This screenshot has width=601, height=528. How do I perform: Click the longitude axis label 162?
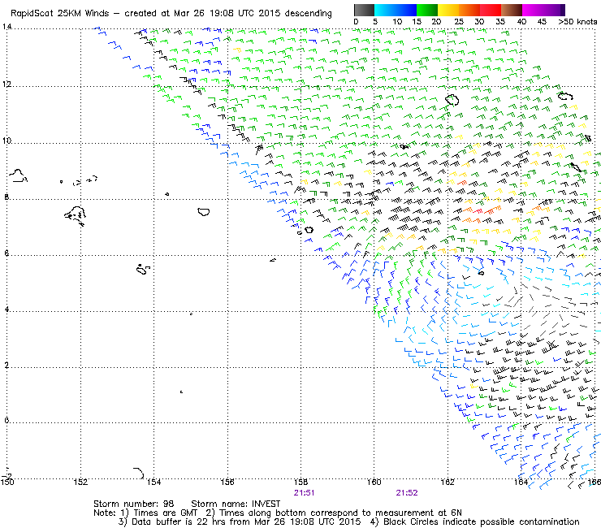point(448,483)
